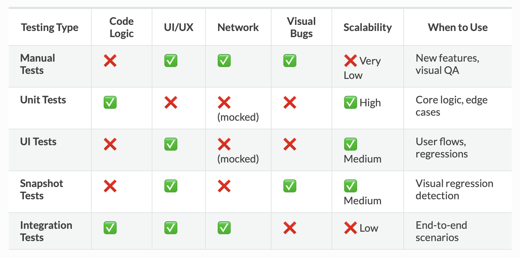Select the red cross under Visual Bugs for Unit Tests
Screen dimensions: 520x258
290,103
